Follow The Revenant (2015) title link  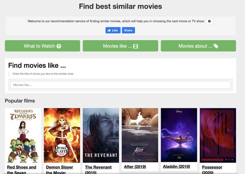point(98,169)
